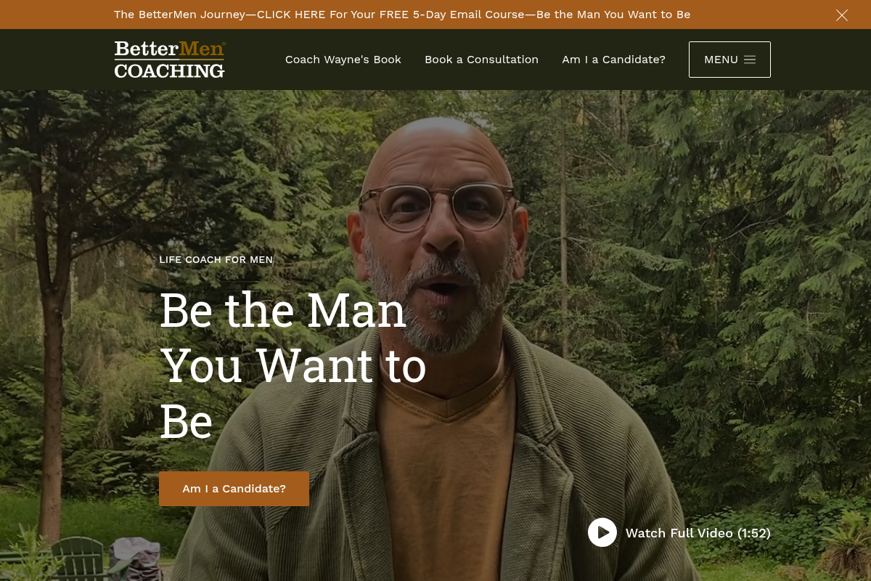Open the FREE 5-Day Email Course banner link

tap(402, 15)
